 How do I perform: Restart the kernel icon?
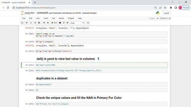point(64,23)
